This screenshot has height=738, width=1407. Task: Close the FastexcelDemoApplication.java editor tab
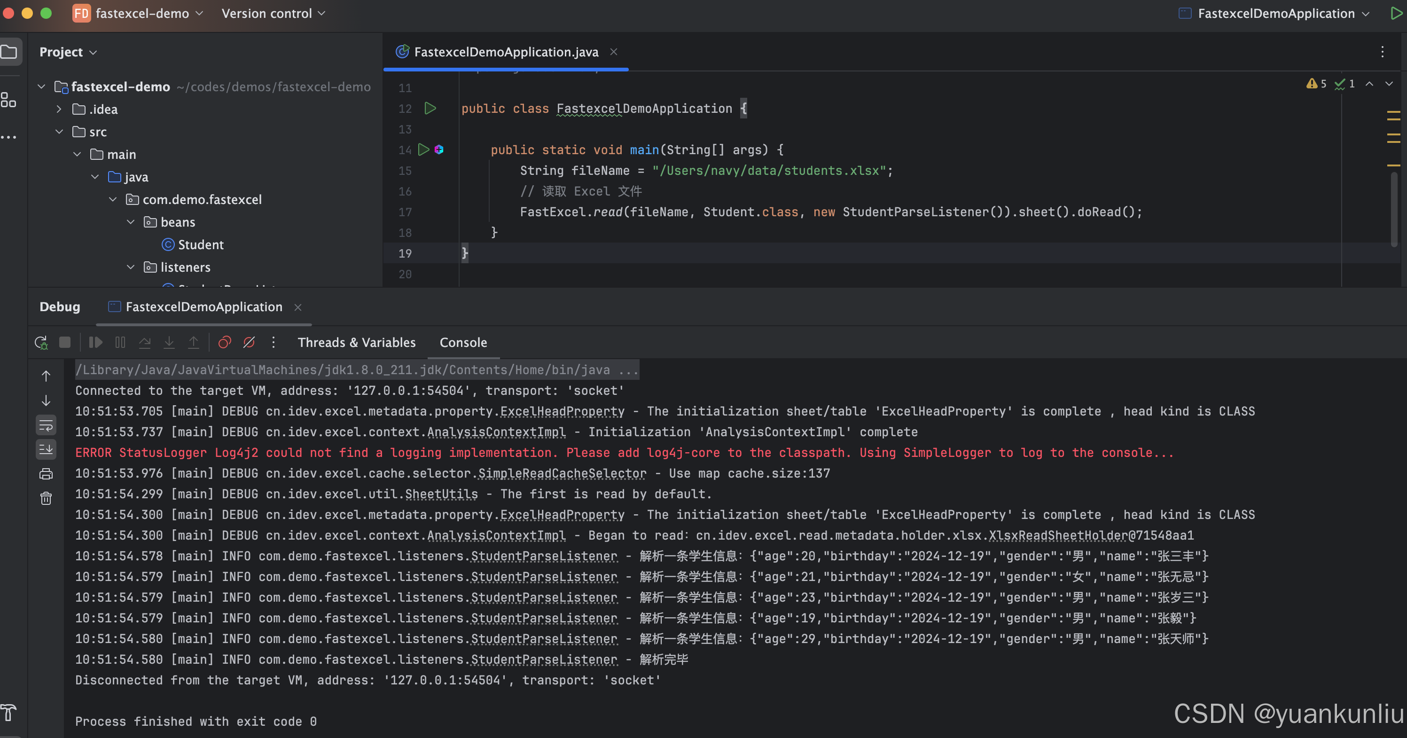(x=613, y=51)
